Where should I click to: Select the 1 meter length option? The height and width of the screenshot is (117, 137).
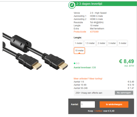click(78, 43)
